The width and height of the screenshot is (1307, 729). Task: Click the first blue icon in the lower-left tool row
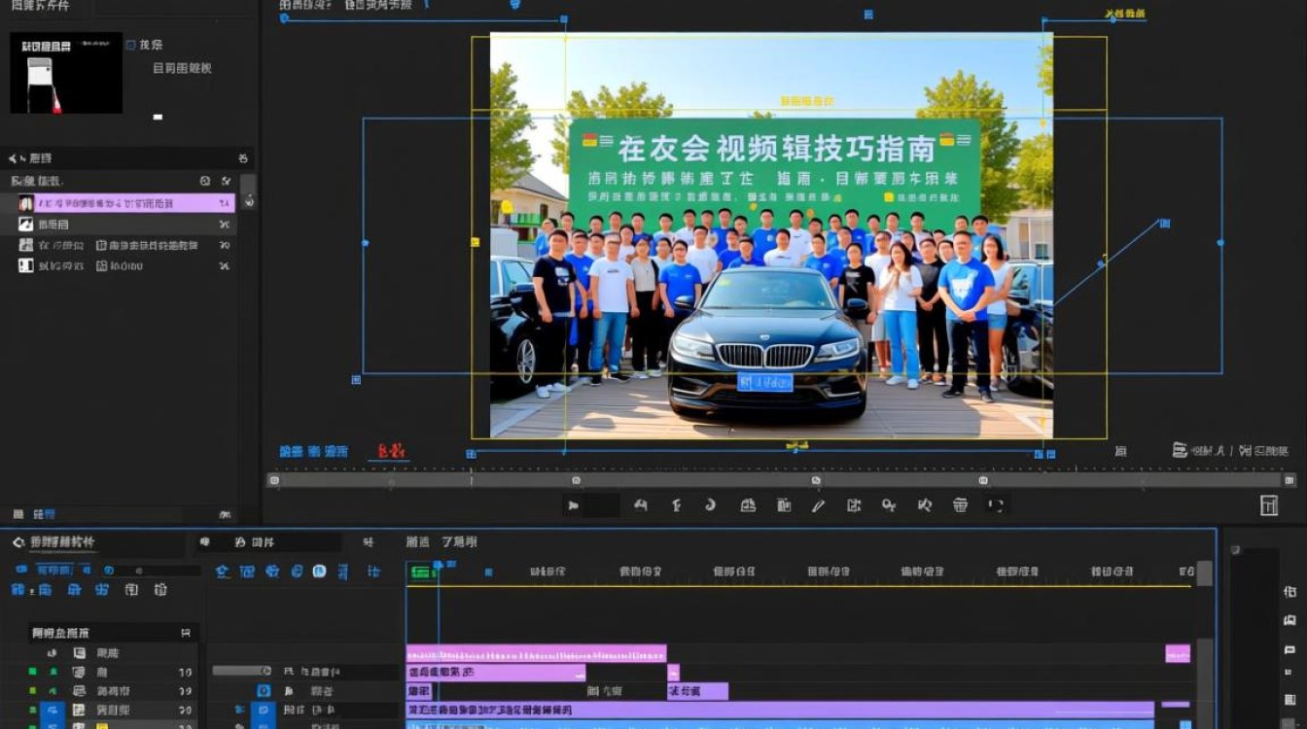[x=18, y=589]
